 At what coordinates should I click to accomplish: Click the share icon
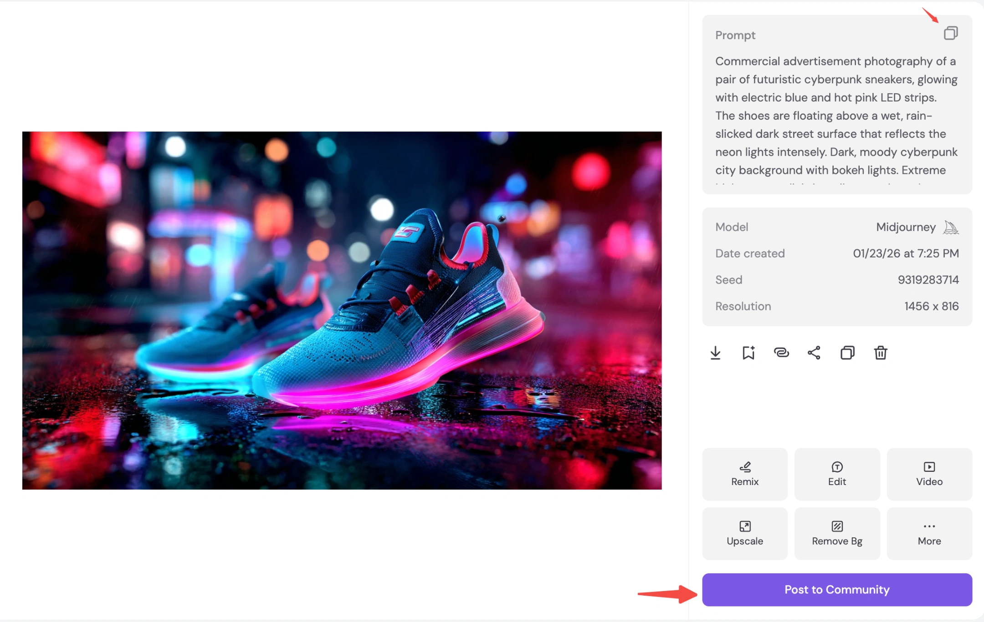814,353
